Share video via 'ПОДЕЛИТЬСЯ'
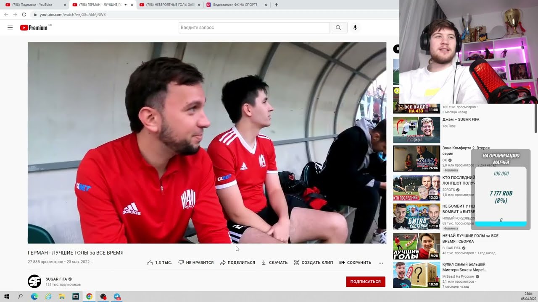Screen dimensions: 538x302 pos(237,263)
